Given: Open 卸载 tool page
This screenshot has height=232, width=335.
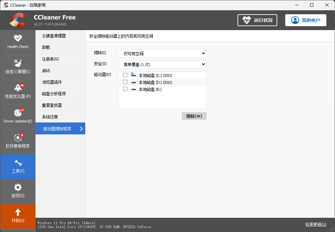Looking at the screenshot, I should tap(60, 47).
